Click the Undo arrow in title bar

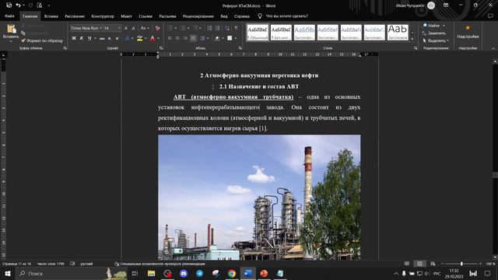(x=18, y=5)
